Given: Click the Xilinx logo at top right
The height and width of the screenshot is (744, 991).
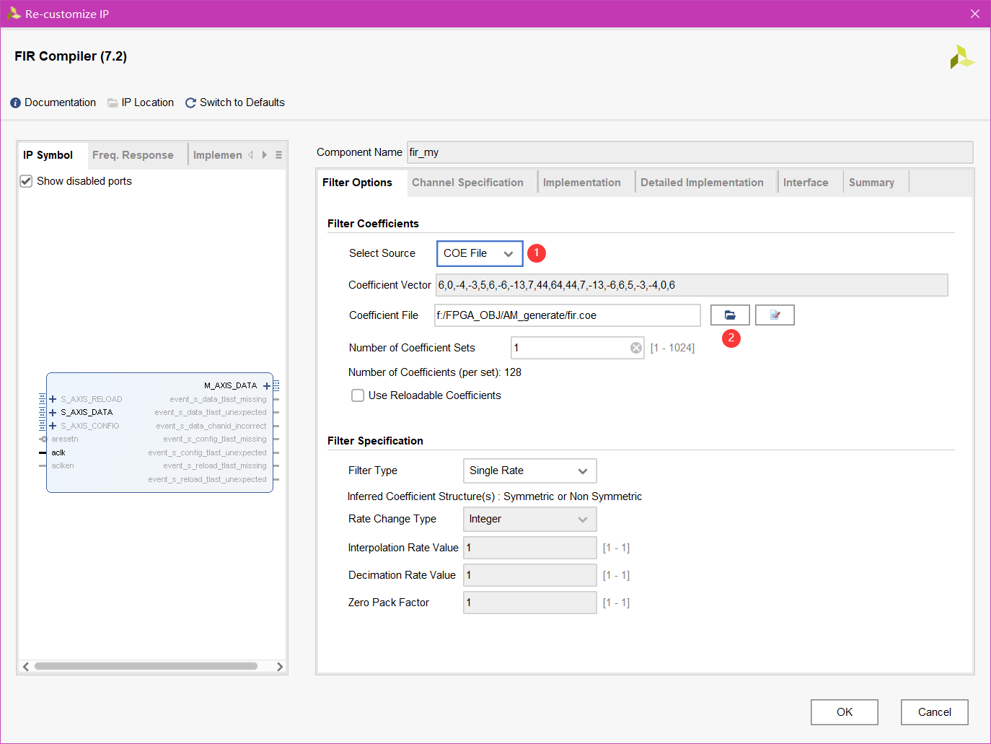Looking at the screenshot, I should [x=961, y=57].
